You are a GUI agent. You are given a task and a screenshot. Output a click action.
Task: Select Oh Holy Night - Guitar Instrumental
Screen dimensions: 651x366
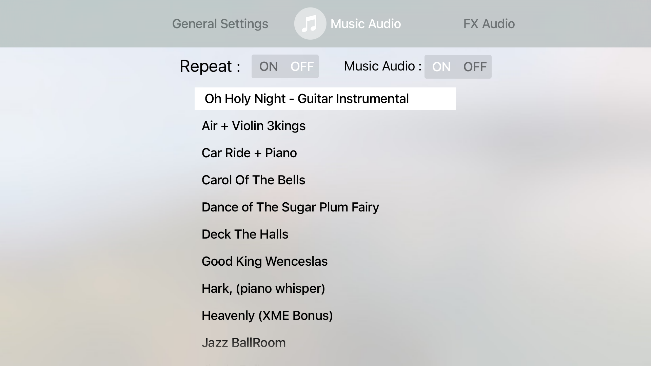(x=325, y=99)
